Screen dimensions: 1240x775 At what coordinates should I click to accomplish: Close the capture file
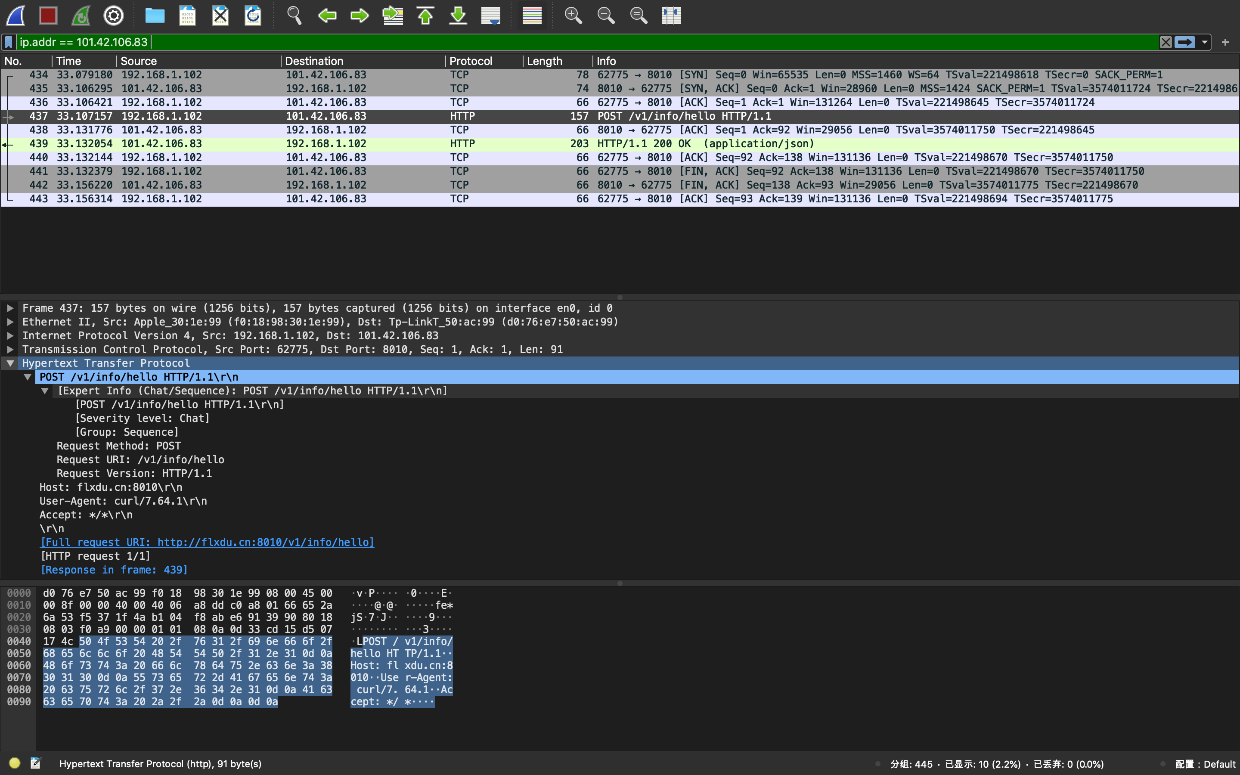pyautogui.click(x=220, y=15)
